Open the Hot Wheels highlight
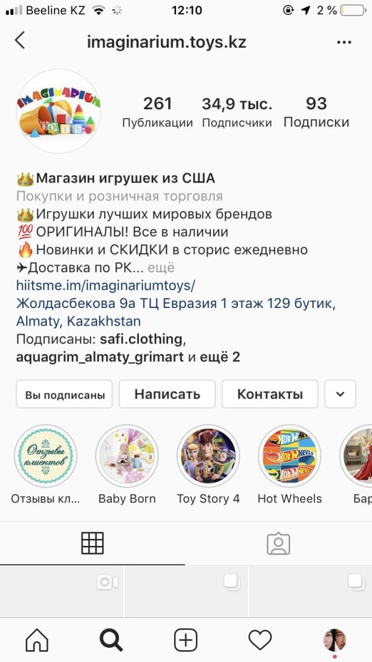This screenshot has height=662, width=372. click(290, 456)
